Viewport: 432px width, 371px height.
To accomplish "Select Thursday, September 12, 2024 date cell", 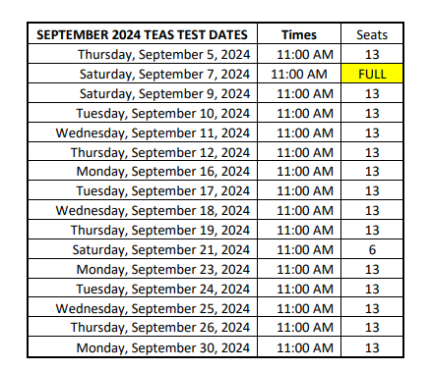I will pos(143,152).
